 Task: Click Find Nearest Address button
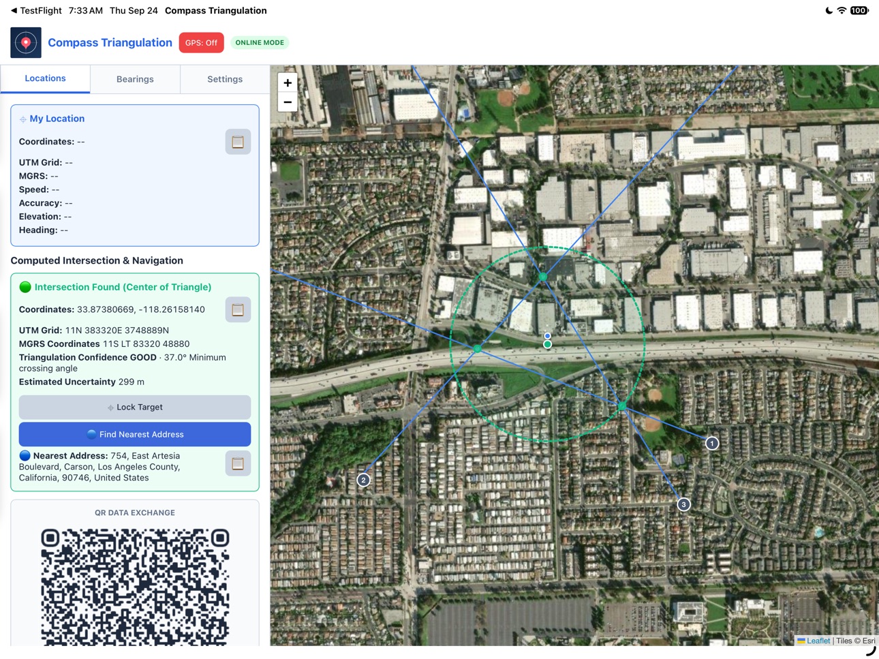(x=135, y=435)
